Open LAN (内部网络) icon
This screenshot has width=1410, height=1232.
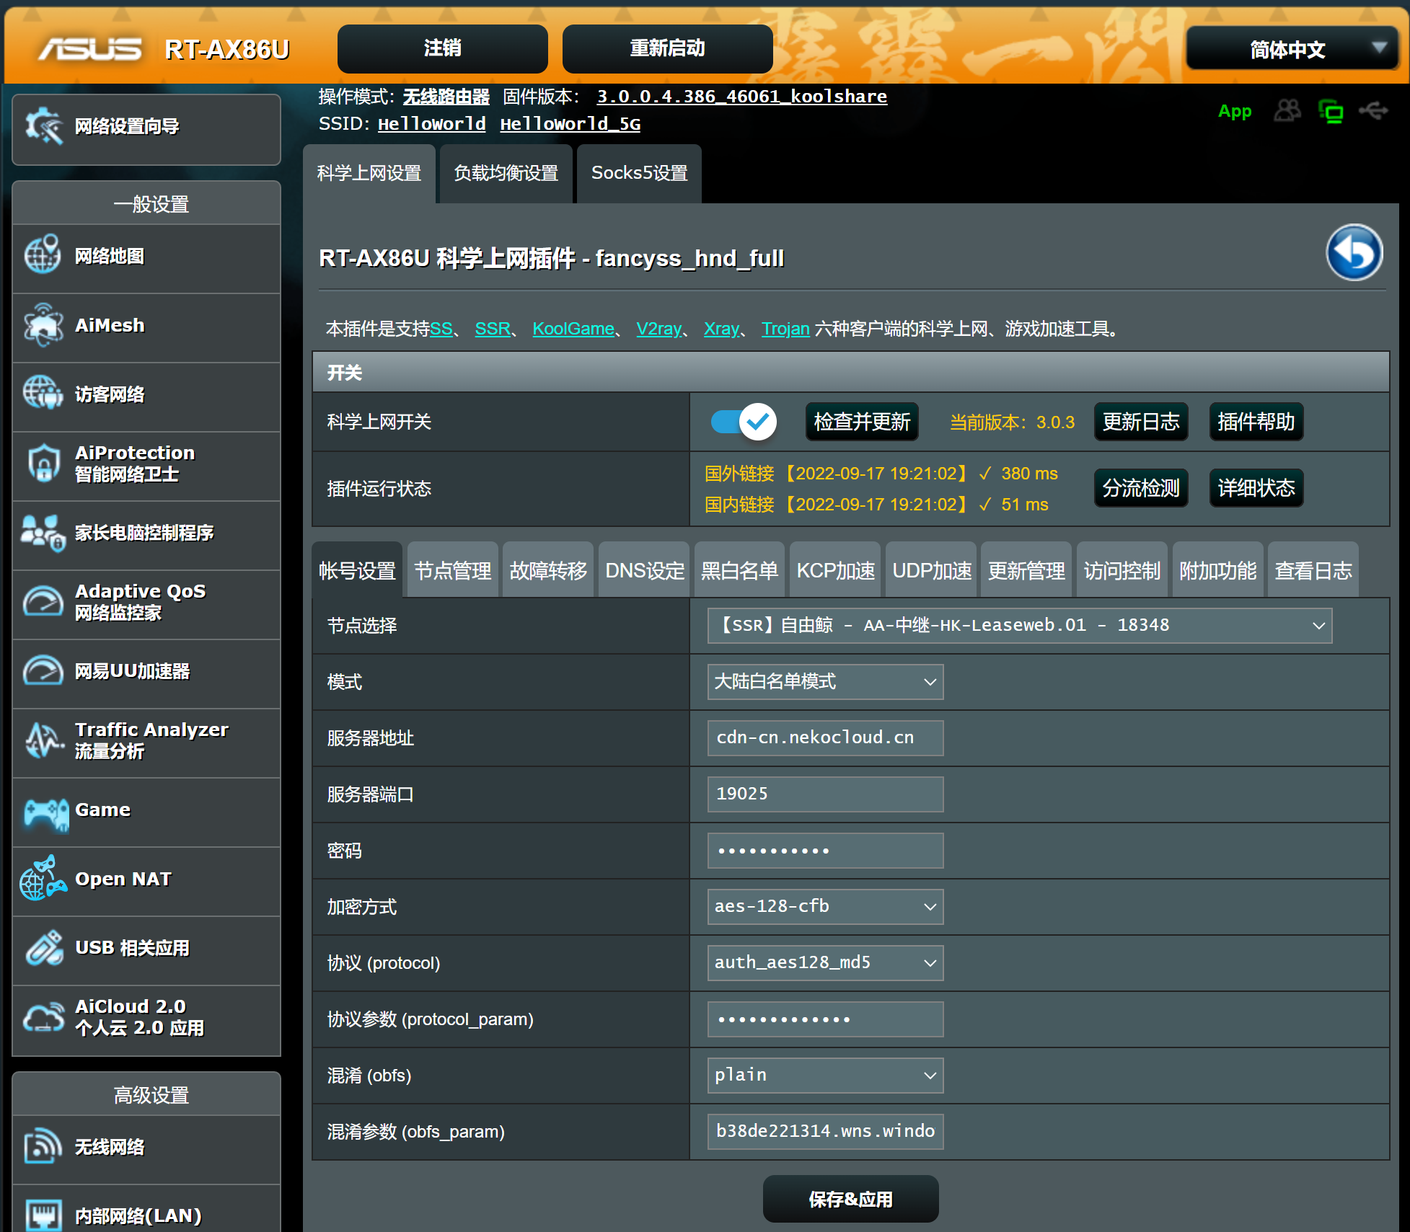[x=43, y=1215]
